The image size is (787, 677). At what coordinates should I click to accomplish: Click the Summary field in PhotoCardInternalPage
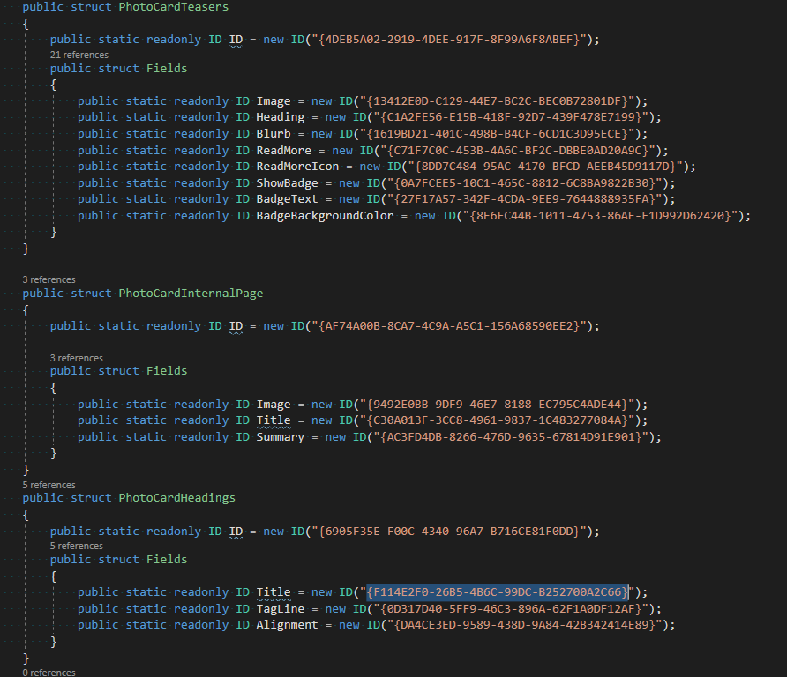tap(280, 435)
